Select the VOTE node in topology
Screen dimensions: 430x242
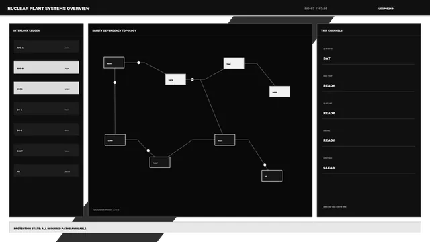pyautogui.click(x=175, y=79)
